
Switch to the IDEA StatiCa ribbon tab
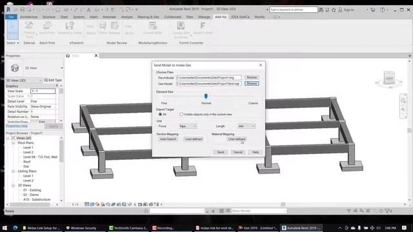point(240,17)
